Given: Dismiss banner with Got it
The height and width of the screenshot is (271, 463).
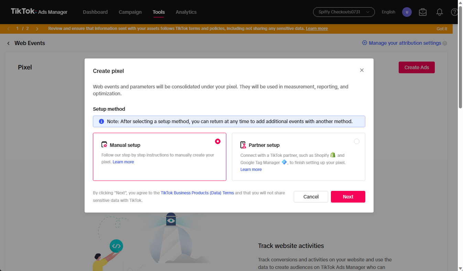Looking at the screenshot, I should (x=442, y=29).
